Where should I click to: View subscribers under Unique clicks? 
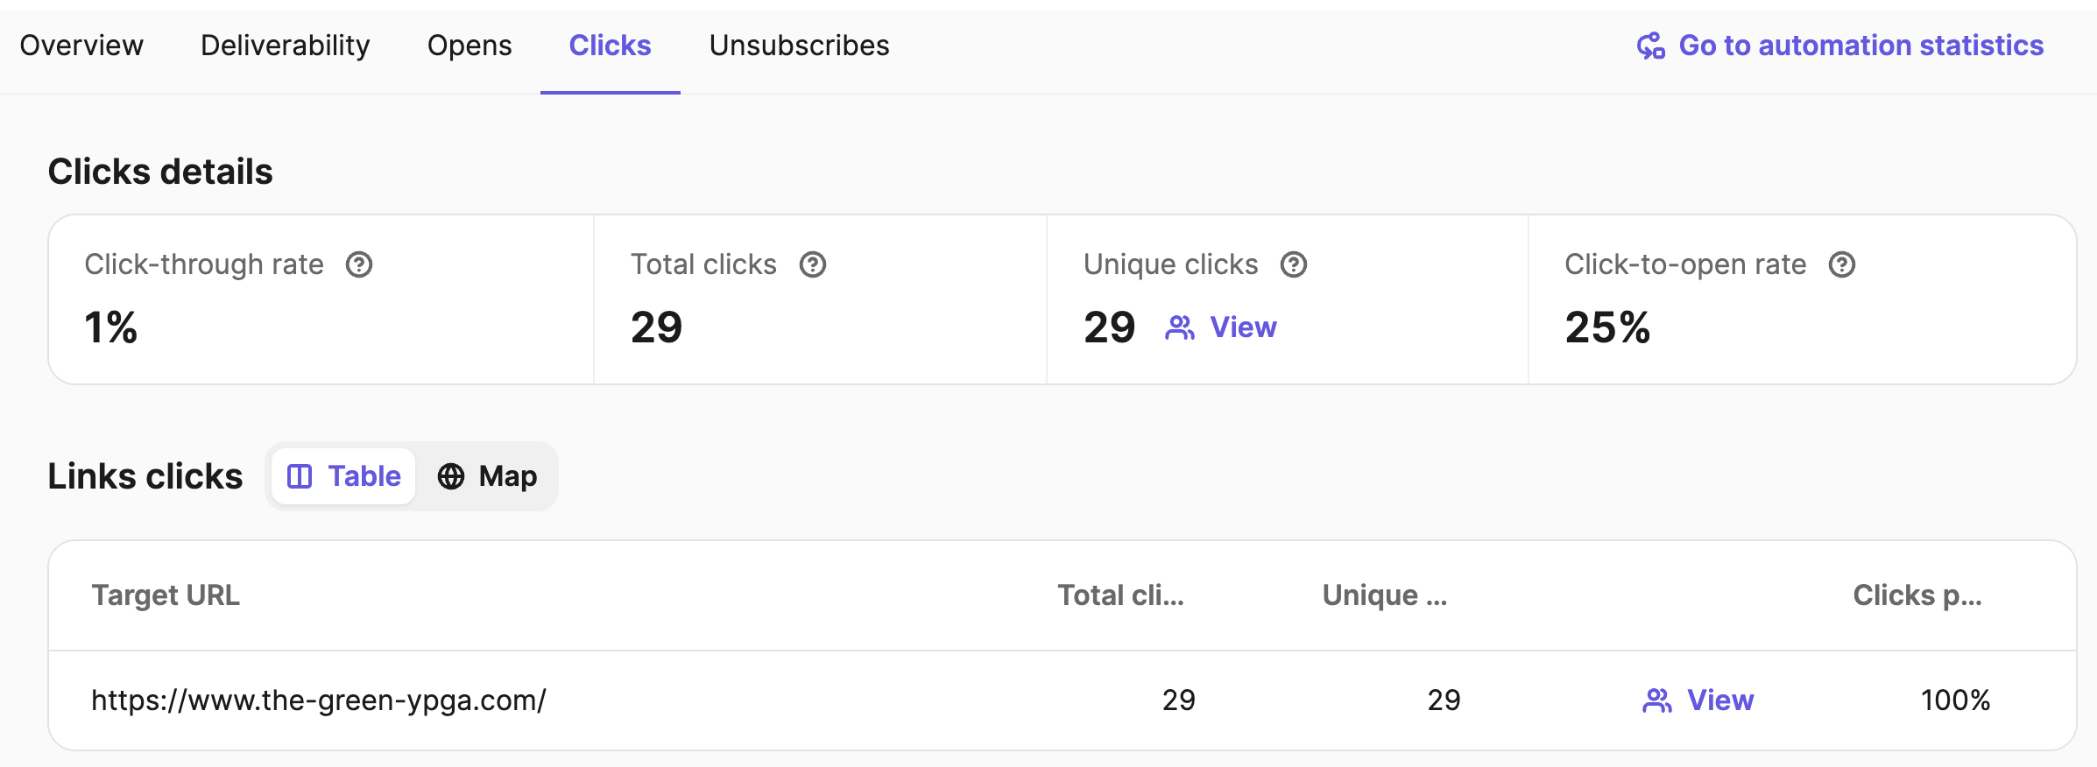[1243, 327]
